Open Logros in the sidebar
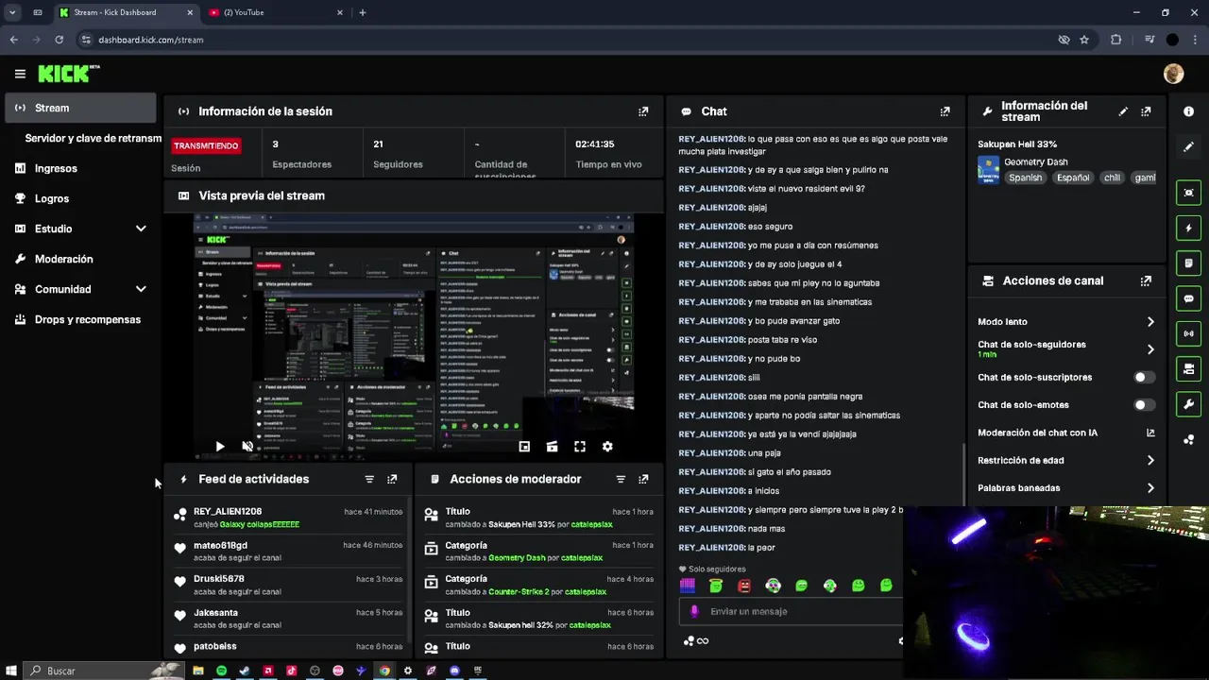 80,198
